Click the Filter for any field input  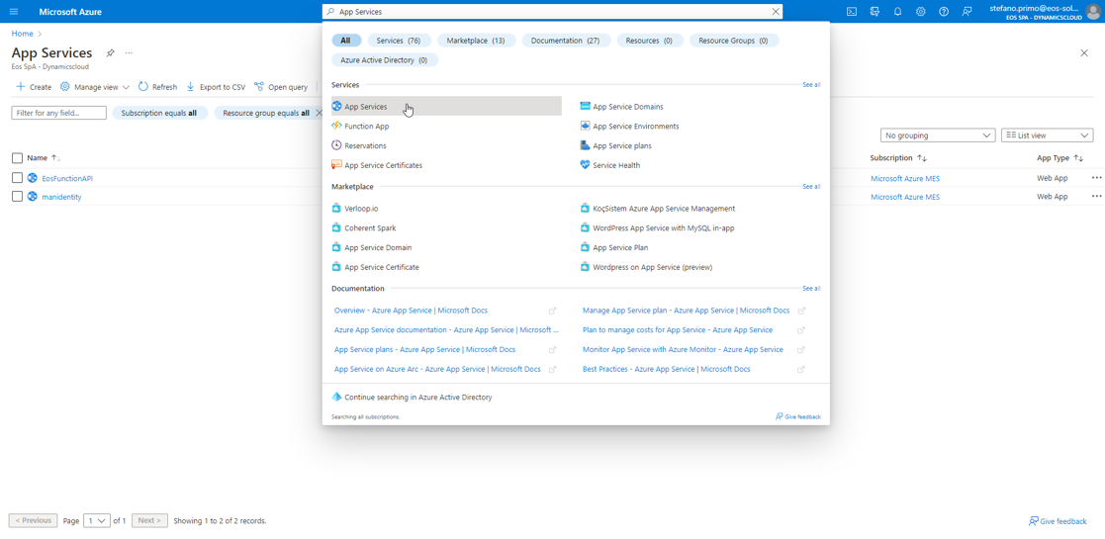click(58, 114)
